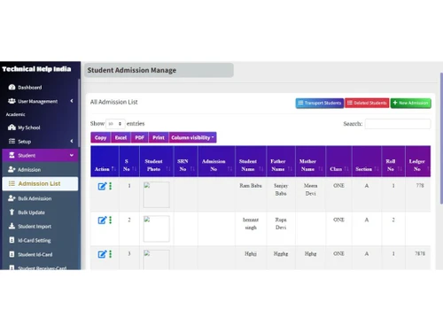Open more options for hemant singh row
This screenshot has height=332, width=443.
pos(111,220)
